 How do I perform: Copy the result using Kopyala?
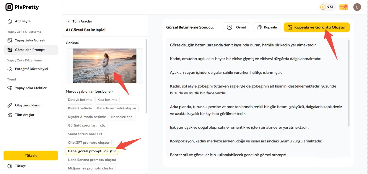coord(267,27)
